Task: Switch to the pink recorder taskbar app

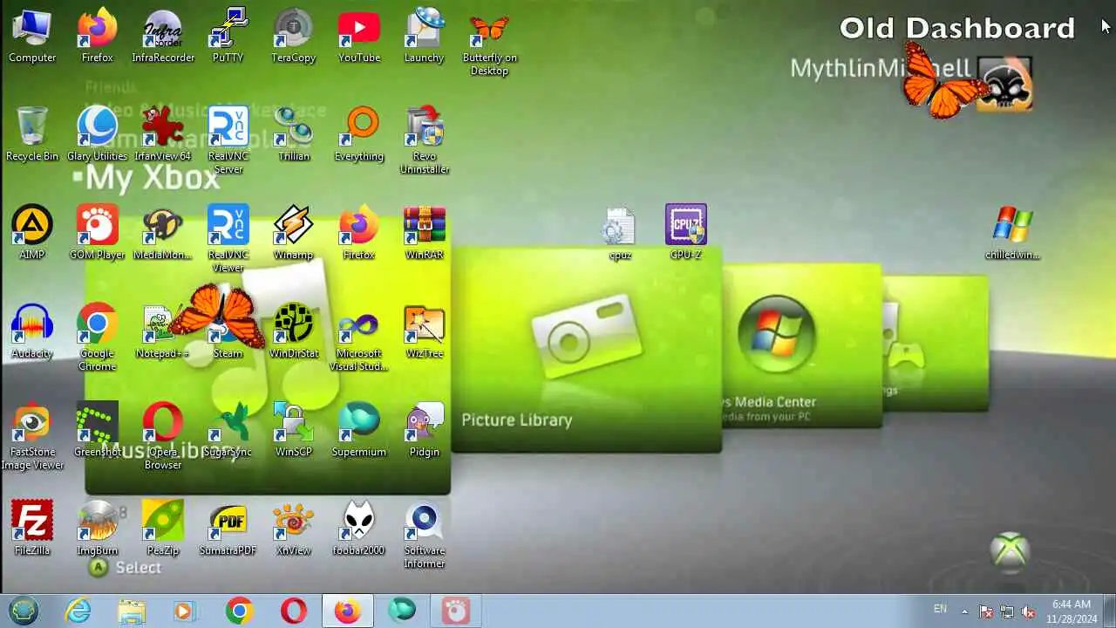Action: (x=456, y=611)
